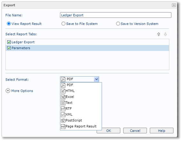
Task: Uncheck the Ledger Export tab checkbox
Action: point(9,42)
